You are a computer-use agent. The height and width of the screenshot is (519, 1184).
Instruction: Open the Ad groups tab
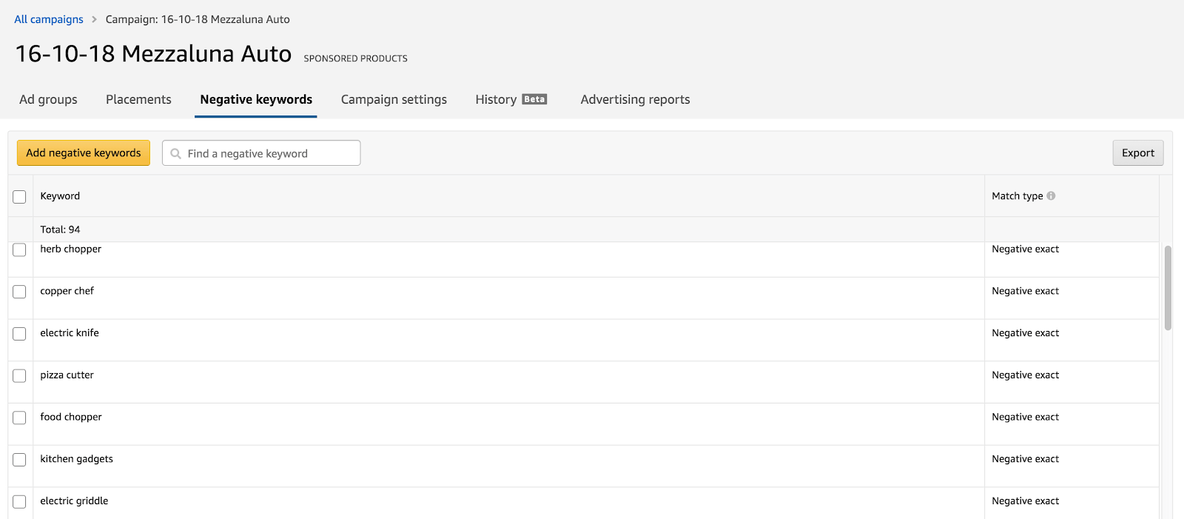48,99
